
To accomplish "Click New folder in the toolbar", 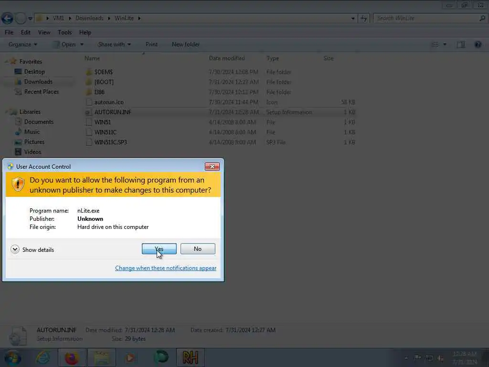I will point(186,44).
